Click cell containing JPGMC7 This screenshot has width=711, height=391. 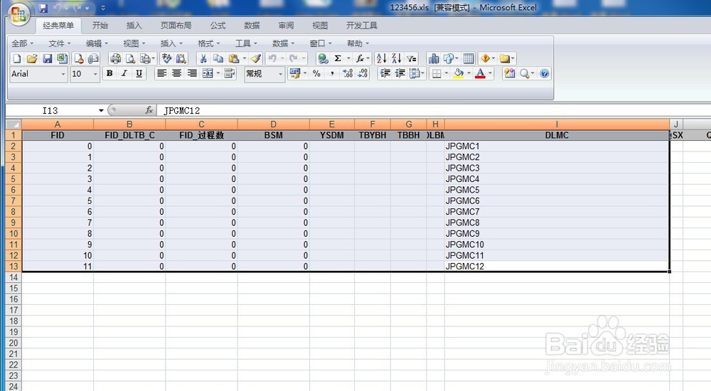pyautogui.click(x=557, y=212)
